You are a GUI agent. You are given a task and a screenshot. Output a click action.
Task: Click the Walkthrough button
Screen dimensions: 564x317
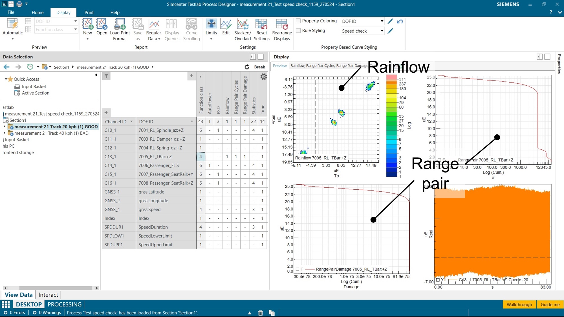tap(519, 305)
